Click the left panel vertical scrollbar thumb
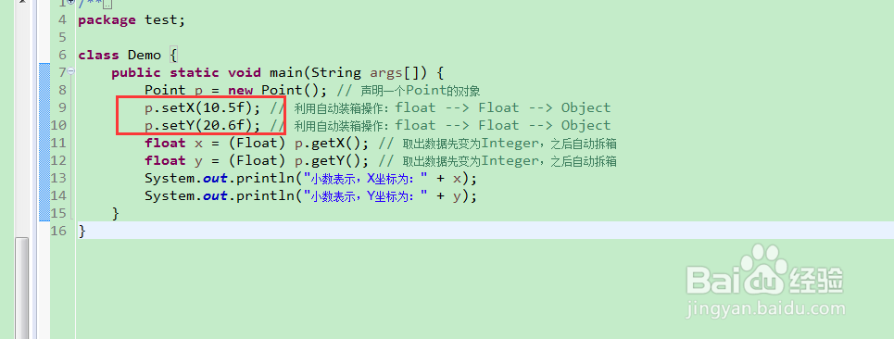 click(22, 288)
